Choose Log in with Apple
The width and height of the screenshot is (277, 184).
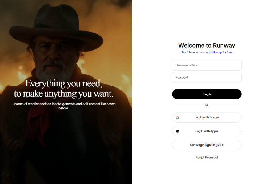(207, 131)
